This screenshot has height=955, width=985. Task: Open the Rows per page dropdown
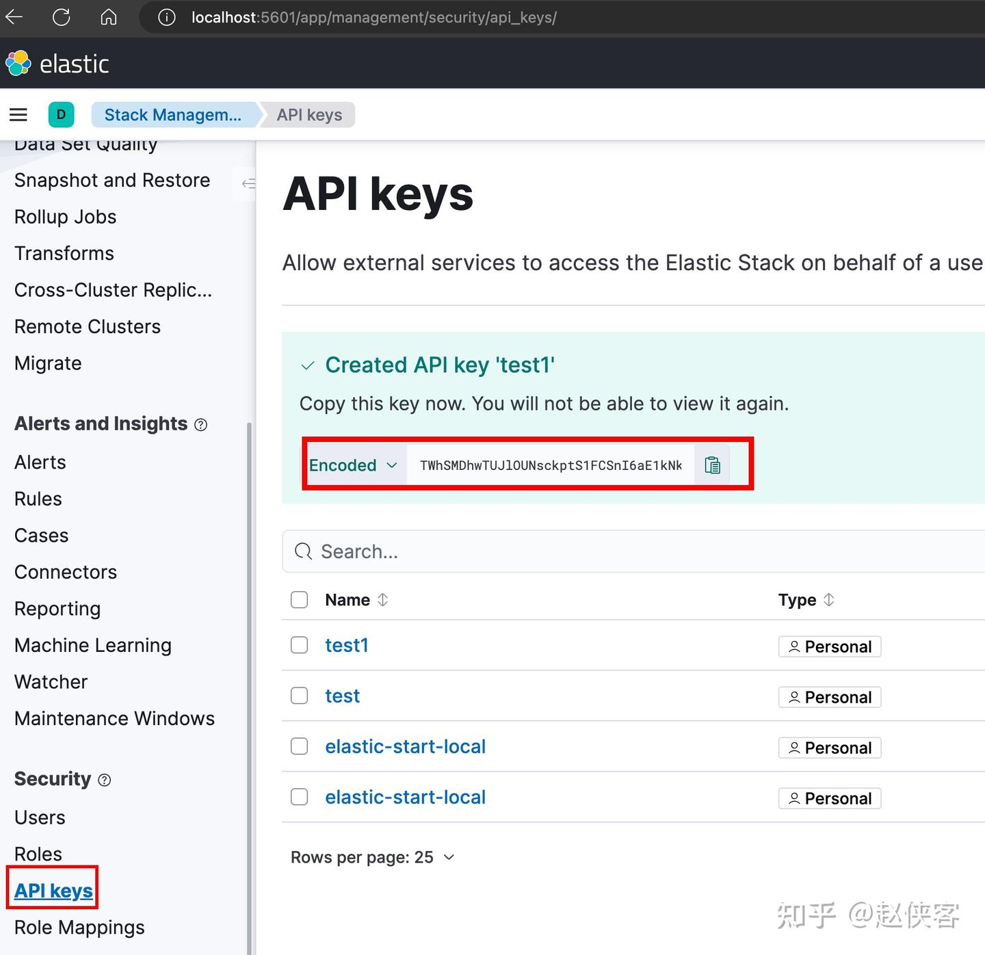tap(373, 856)
